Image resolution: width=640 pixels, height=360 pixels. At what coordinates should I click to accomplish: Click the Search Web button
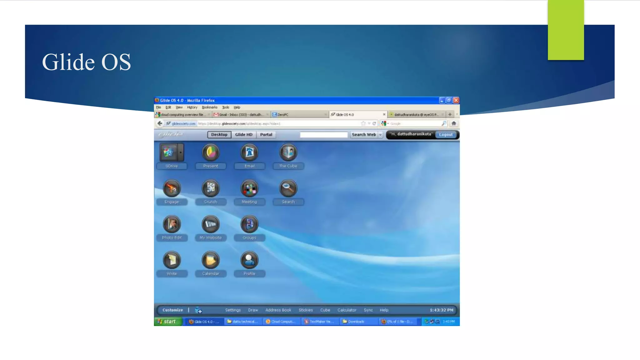pos(364,135)
